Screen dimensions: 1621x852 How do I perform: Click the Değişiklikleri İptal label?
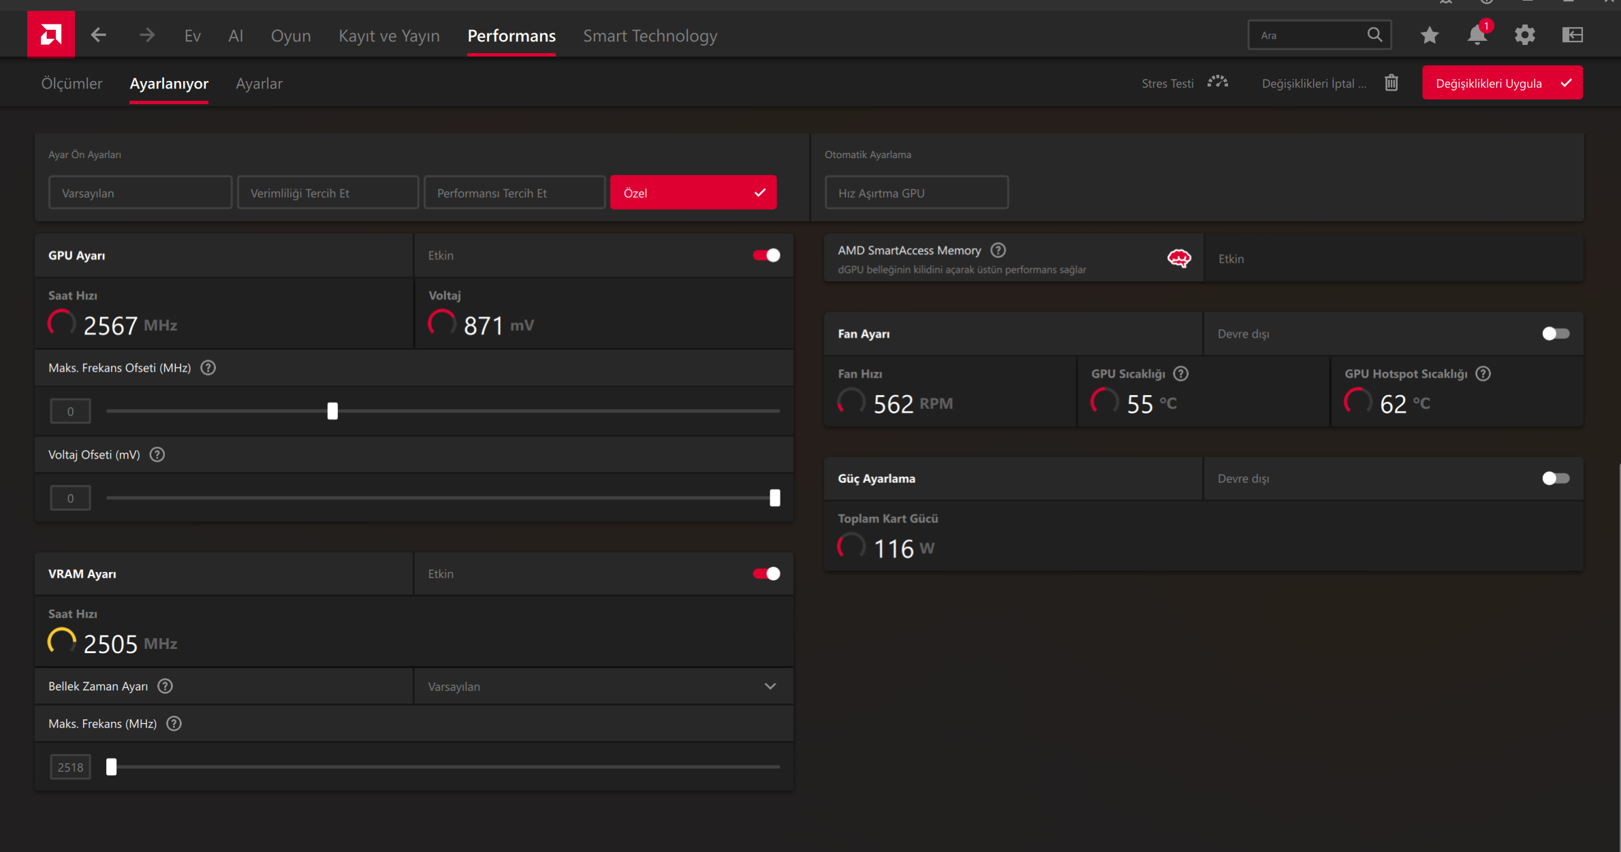click(x=1314, y=83)
